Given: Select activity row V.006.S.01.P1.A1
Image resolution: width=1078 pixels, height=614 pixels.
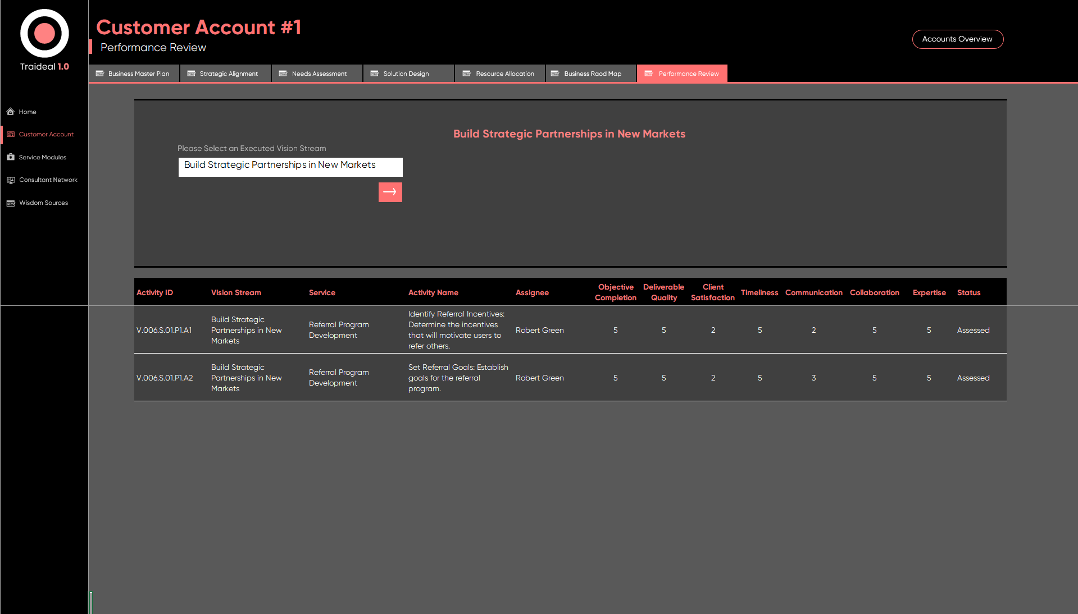Looking at the screenshot, I should coord(164,330).
